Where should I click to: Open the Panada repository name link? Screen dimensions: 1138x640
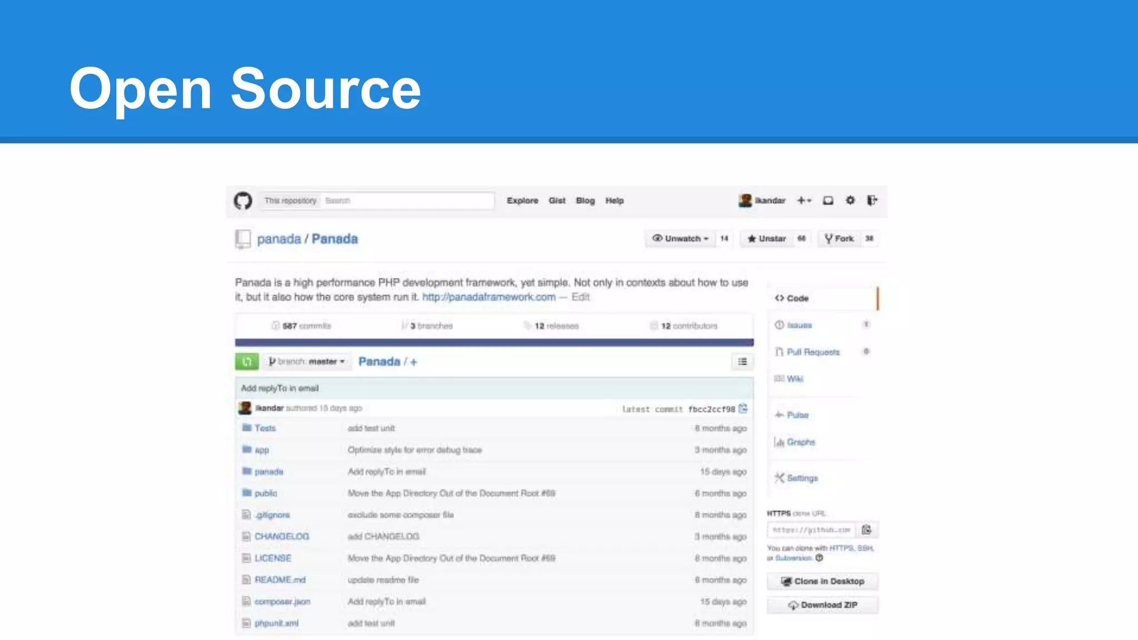(335, 239)
